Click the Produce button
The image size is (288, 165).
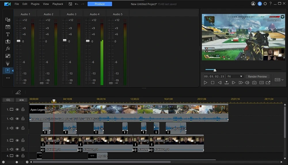[100, 4]
